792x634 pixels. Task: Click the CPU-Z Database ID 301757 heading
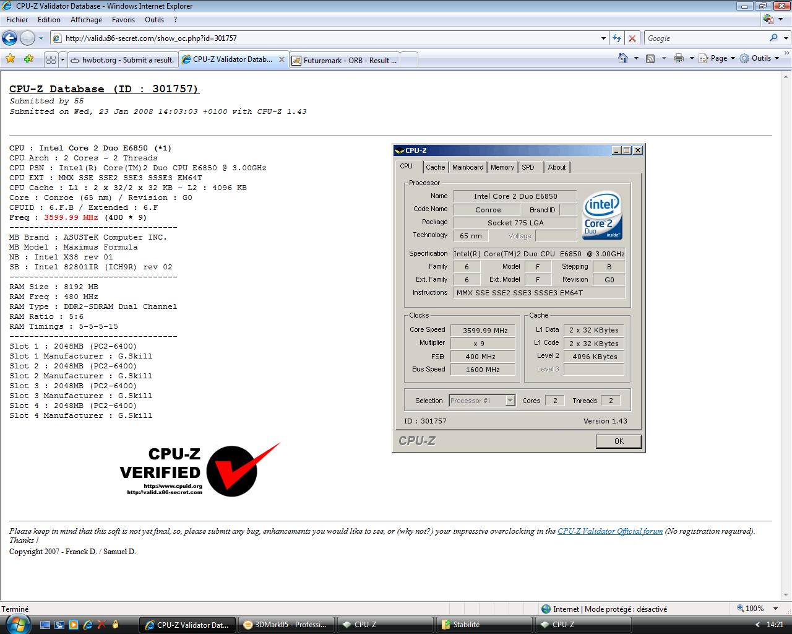point(104,89)
